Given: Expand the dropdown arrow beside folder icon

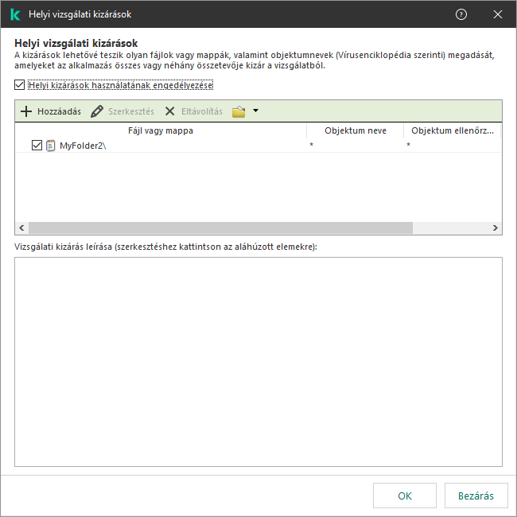Looking at the screenshot, I should [x=255, y=111].
